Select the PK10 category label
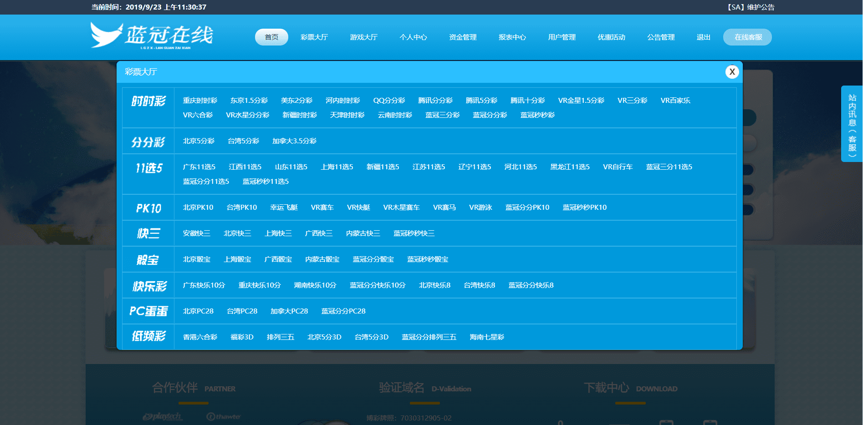This screenshot has height=425, width=863. [148, 208]
